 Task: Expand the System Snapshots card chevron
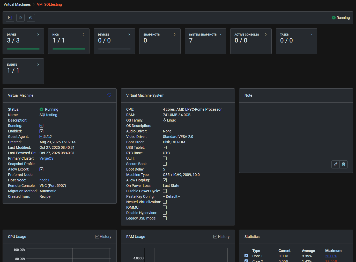220,34
